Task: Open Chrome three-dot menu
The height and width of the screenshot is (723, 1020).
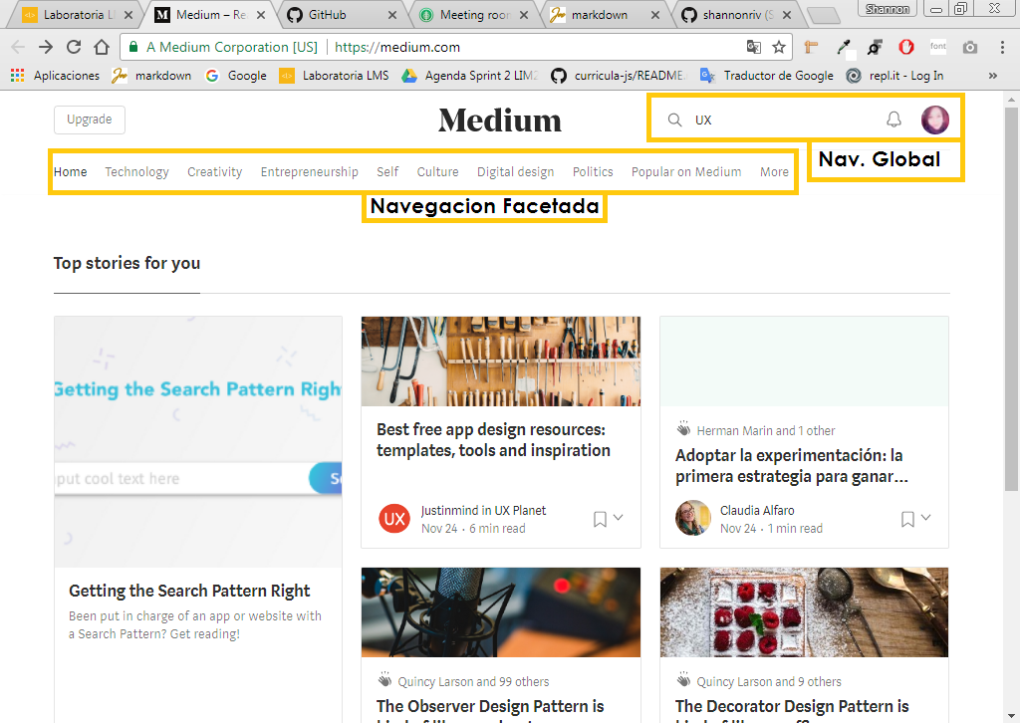Action: tap(1002, 47)
